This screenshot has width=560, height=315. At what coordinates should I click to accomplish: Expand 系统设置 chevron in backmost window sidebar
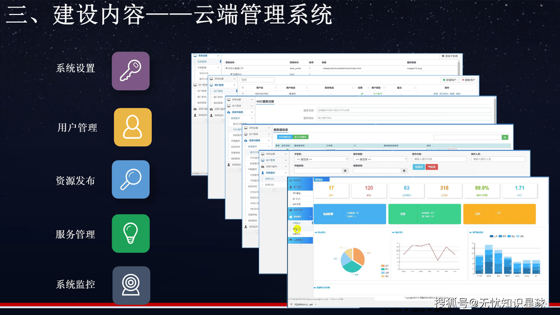tap(218, 55)
